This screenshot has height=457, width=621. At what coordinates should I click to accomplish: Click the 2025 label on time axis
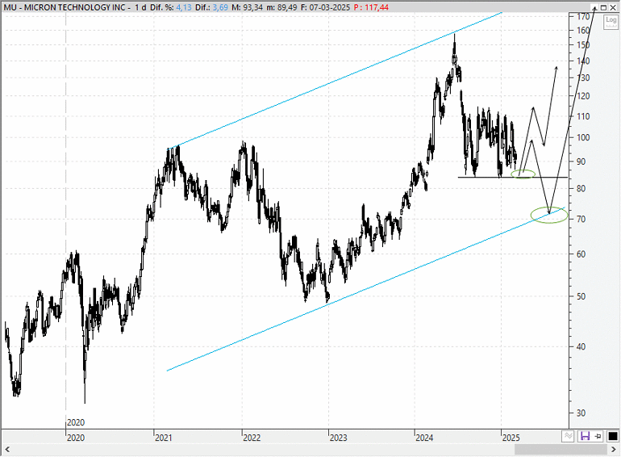(x=511, y=438)
